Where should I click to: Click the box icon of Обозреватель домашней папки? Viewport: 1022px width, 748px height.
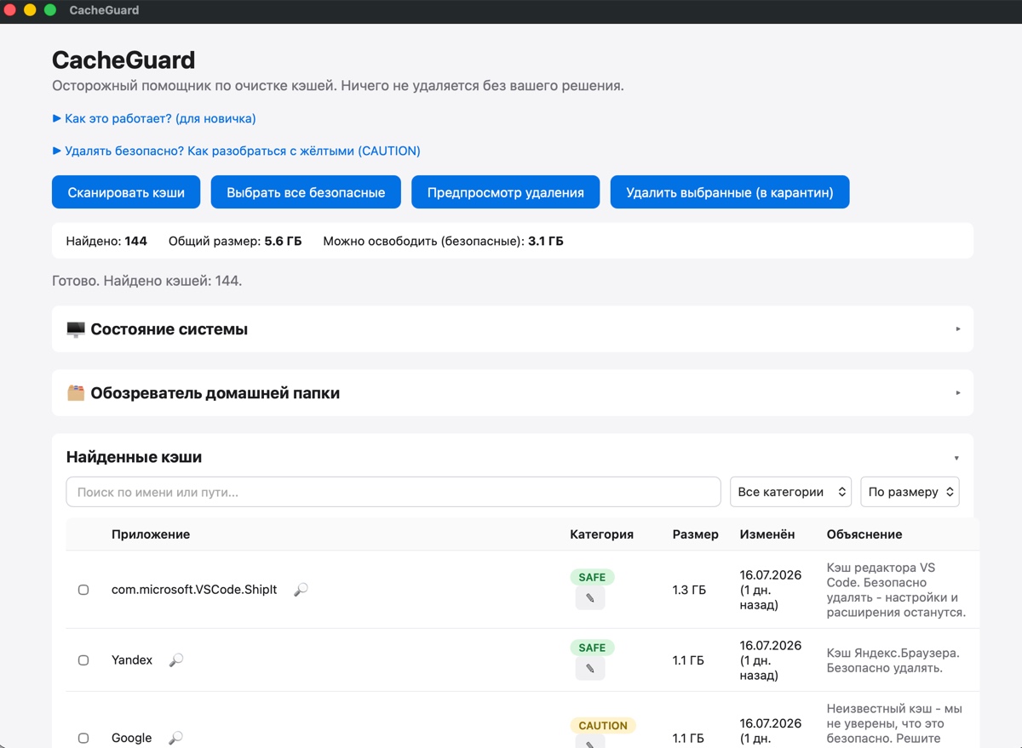(76, 393)
